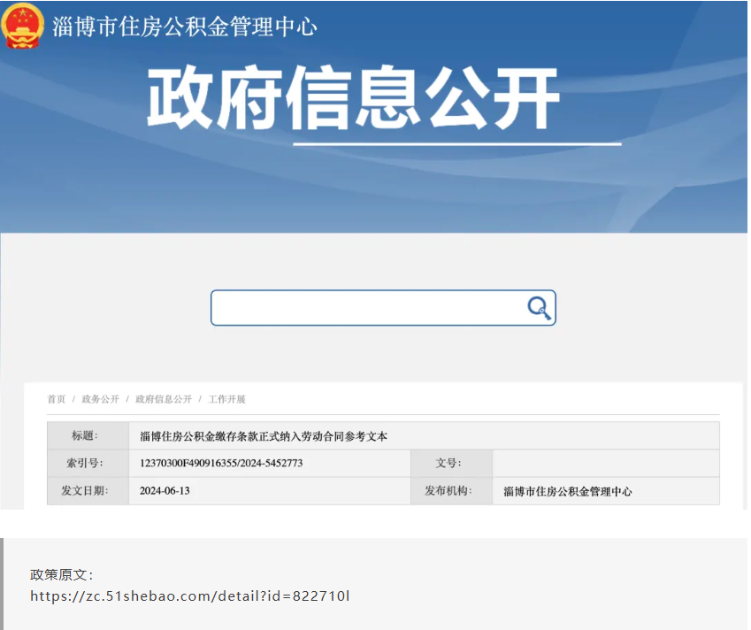Click the 发布机构 label cell
Image resolution: width=751 pixels, height=630 pixels.
pos(450,491)
